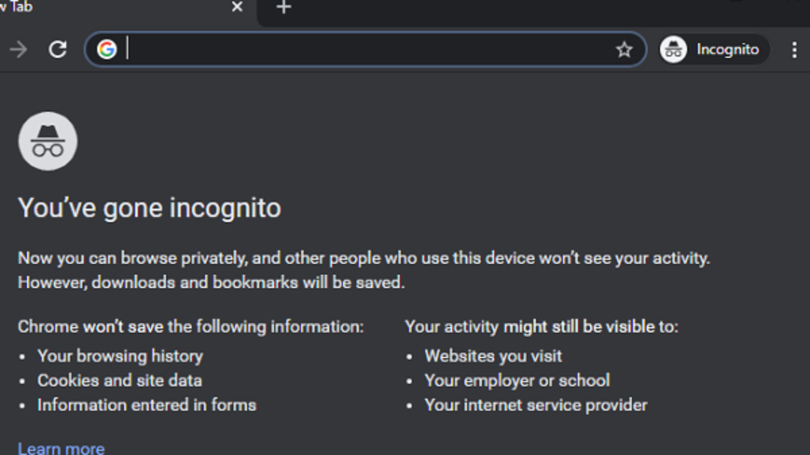Click the "Your browsing history" list item
This screenshot has width=810, height=455.
pyautogui.click(x=120, y=356)
